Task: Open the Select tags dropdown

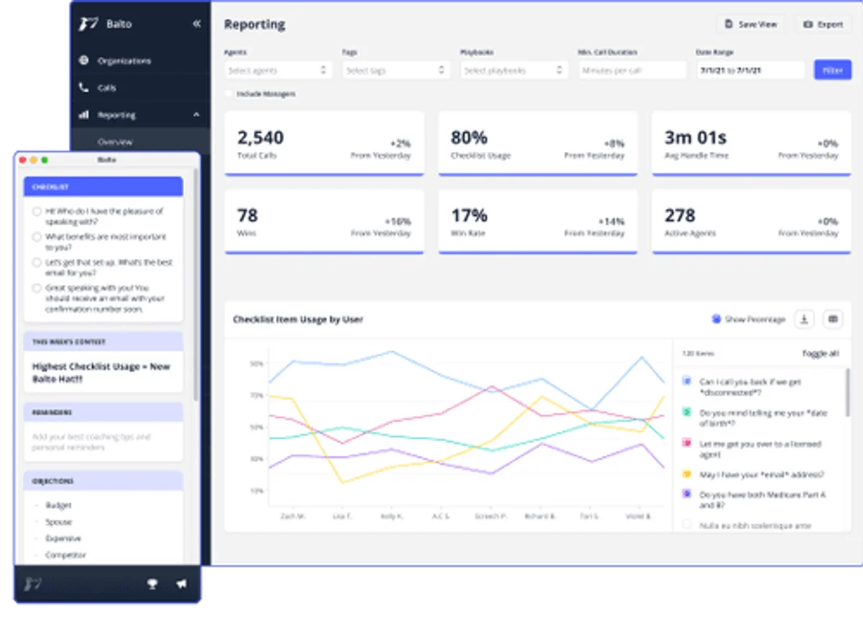Action: [396, 70]
